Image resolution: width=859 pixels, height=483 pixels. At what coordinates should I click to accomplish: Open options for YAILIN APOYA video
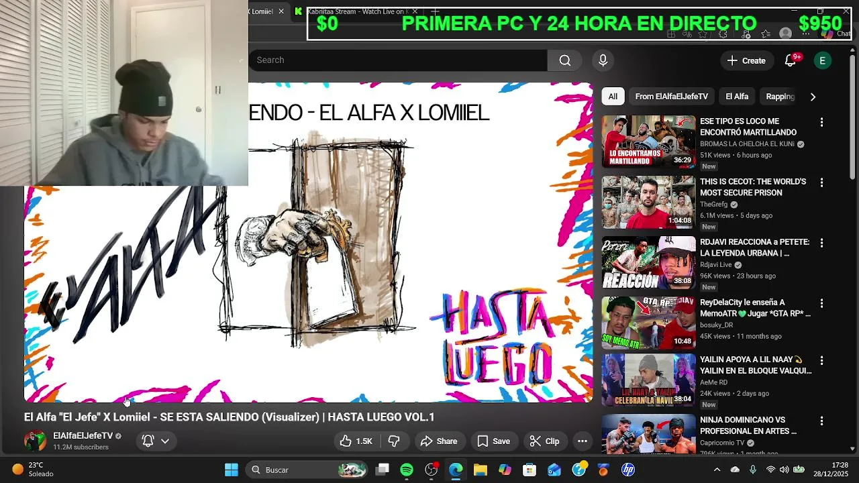tap(821, 361)
